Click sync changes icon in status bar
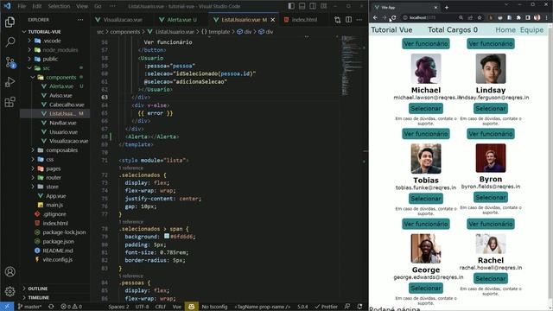The image size is (553, 311). pos(51,307)
